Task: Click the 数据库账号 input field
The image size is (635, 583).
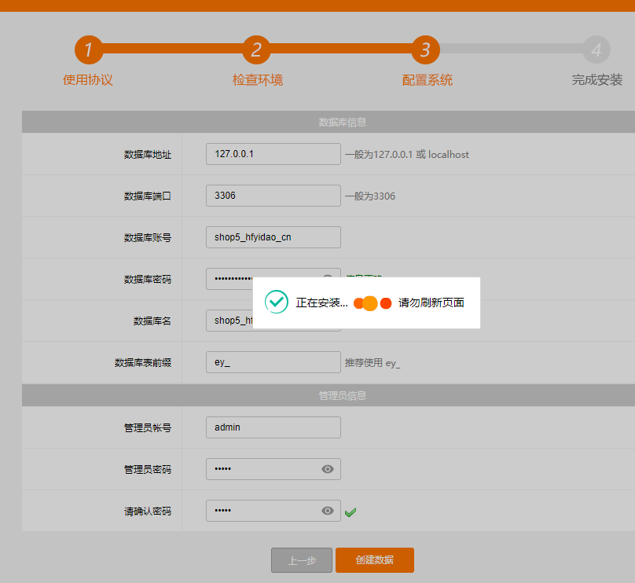Action: pyautogui.click(x=273, y=237)
